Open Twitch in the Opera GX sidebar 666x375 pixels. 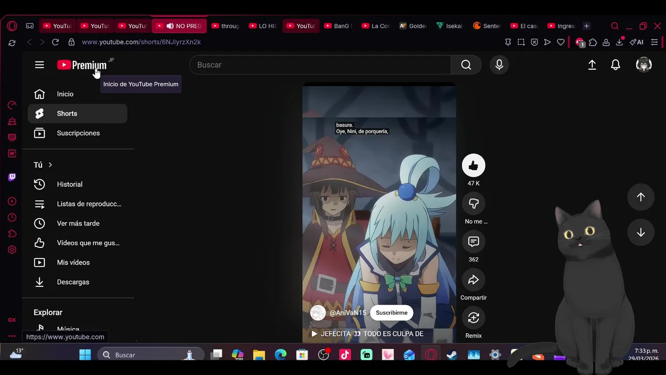12,177
